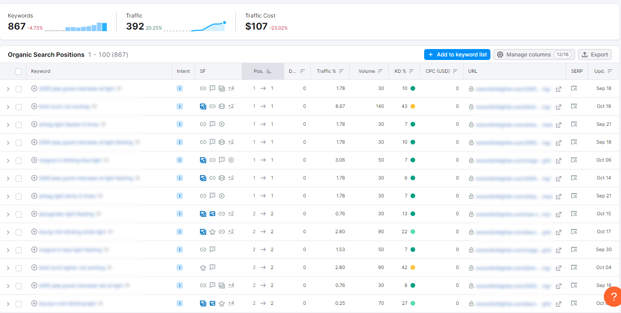The height and width of the screenshot is (313, 621).
Task: Open the chevron on the Oct 15 row
Action: [8, 214]
